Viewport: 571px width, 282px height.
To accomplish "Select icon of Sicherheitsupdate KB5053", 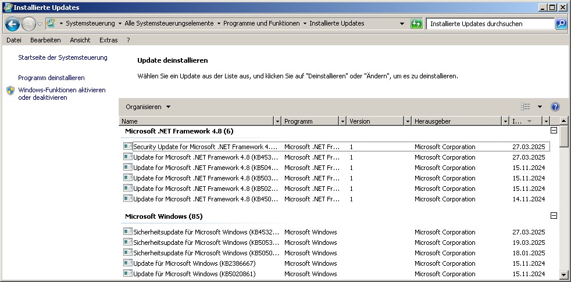I will coord(127,242).
